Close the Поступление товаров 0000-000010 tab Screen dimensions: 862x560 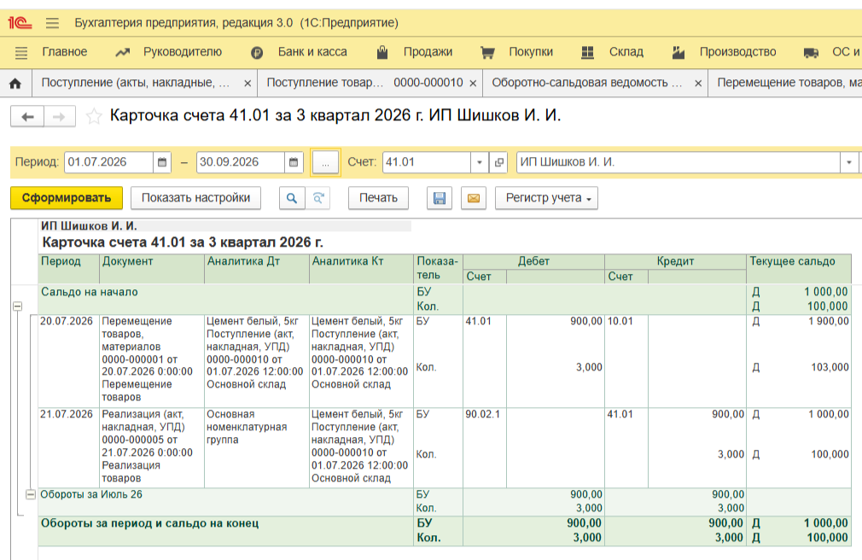tap(473, 84)
